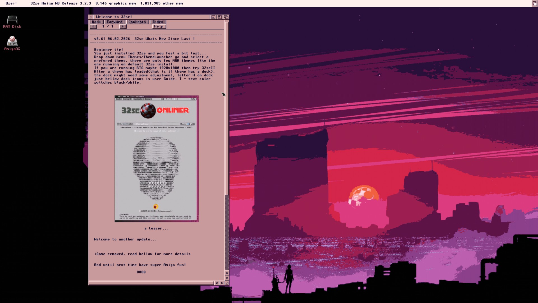Screen dimensions: 538x303
Task: Click the iconify gadget in title bar
Action: (213, 17)
